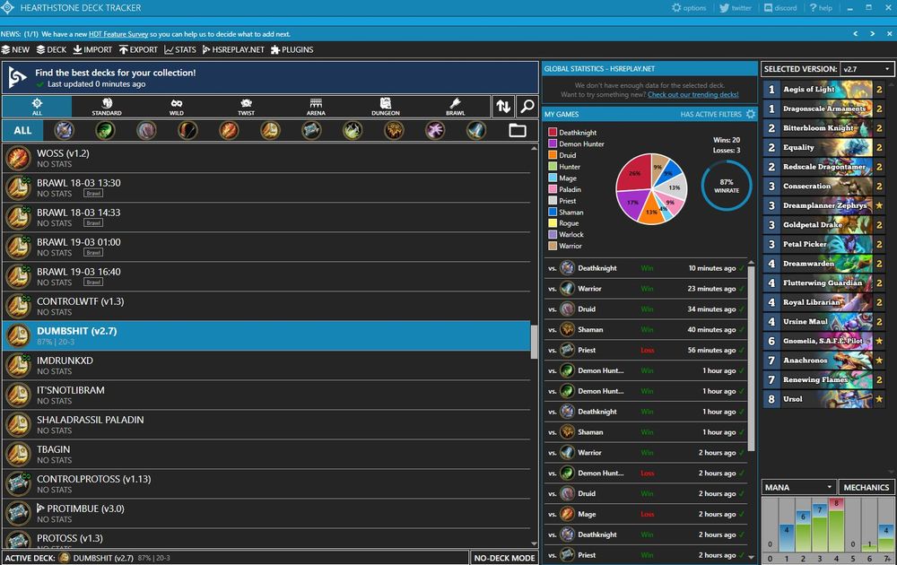Show the previous news item
Screen dimensions: 897x565
[855, 34]
